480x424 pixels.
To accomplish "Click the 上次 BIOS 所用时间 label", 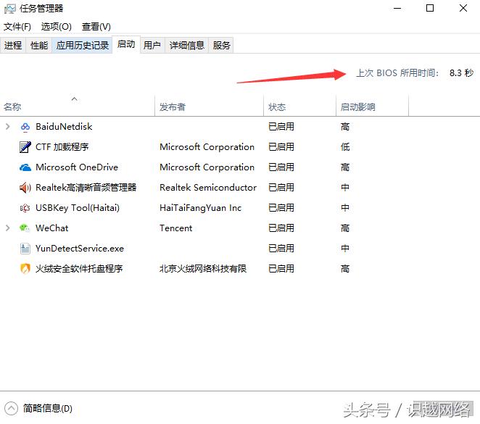I will click(x=397, y=72).
